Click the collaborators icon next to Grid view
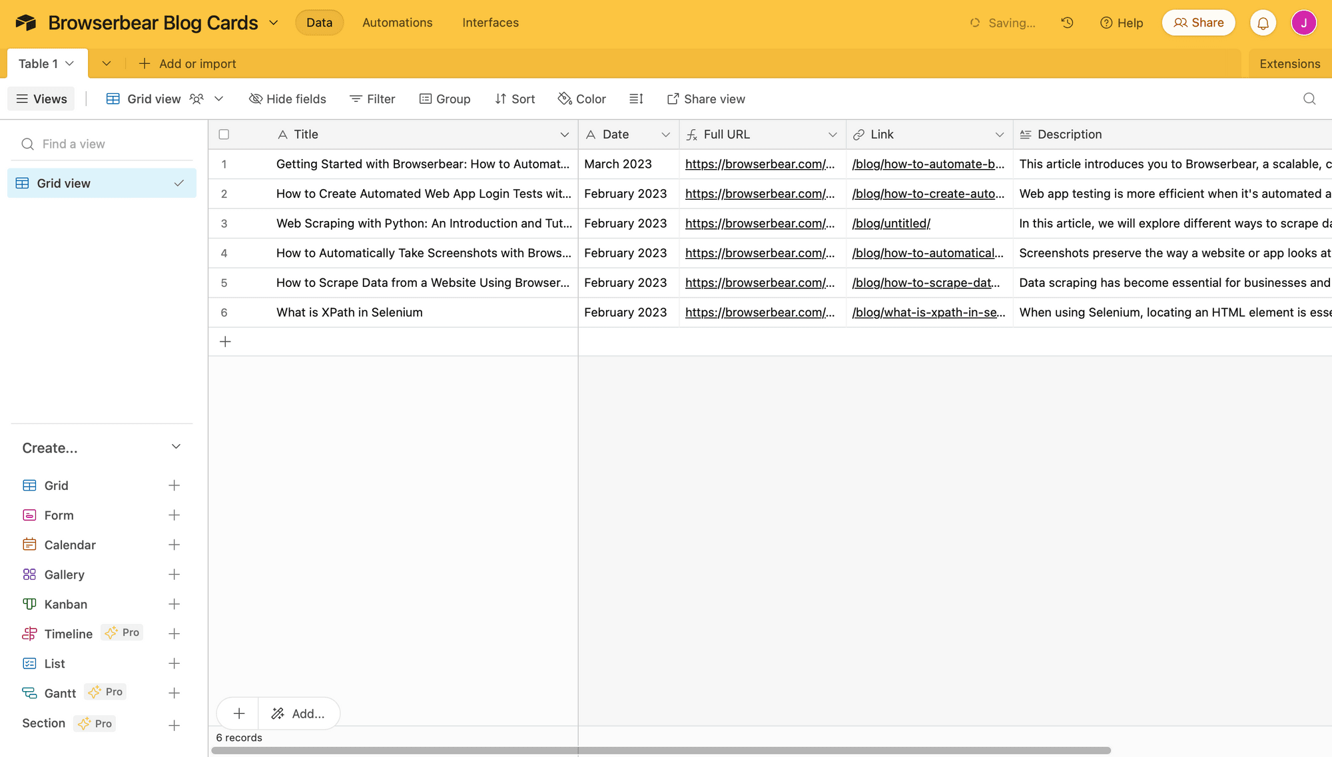Screen dimensions: 1332x757 tap(196, 99)
